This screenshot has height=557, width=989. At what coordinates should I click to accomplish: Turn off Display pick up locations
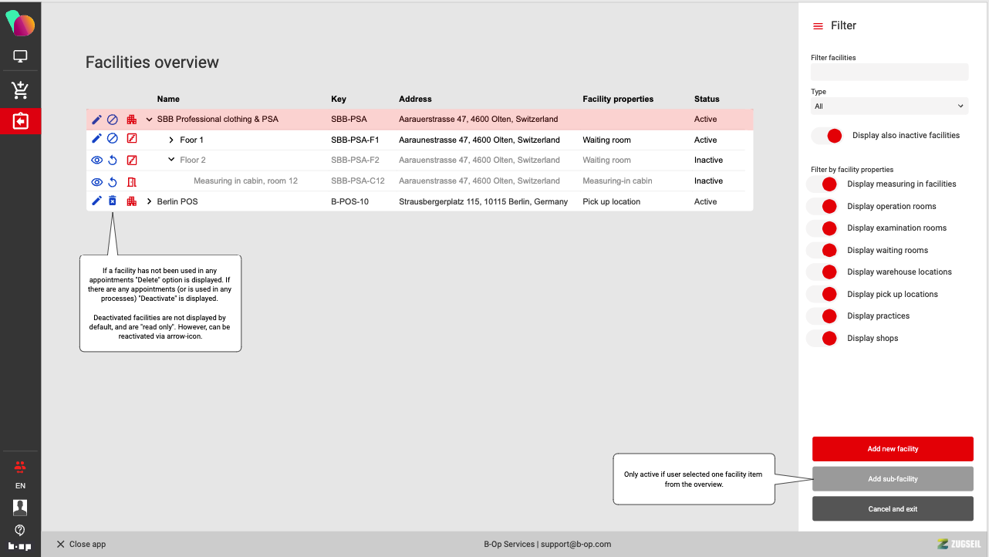822,294
